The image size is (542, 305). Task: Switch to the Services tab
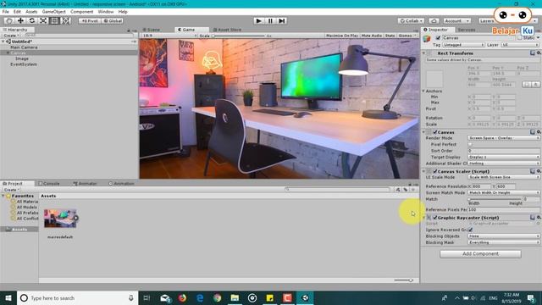tap(467, 30)
